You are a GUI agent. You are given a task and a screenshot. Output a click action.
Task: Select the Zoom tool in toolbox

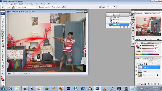[x=3, y=74]
